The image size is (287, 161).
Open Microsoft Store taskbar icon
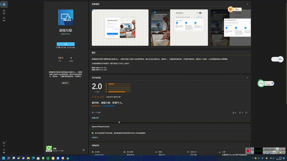[x=38, y=158]
